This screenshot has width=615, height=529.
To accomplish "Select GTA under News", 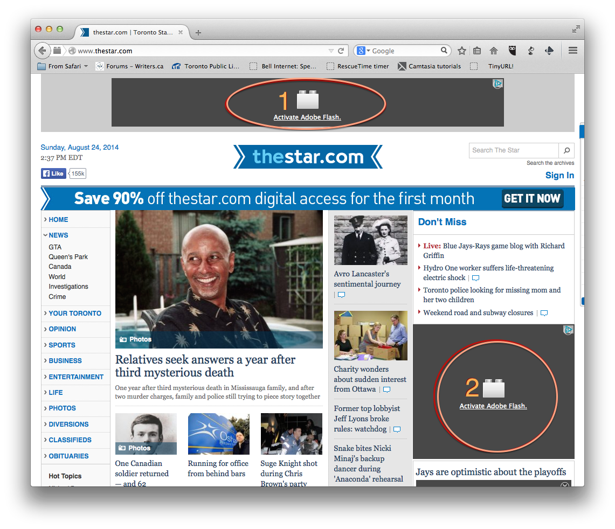I will tap(55, 247).
